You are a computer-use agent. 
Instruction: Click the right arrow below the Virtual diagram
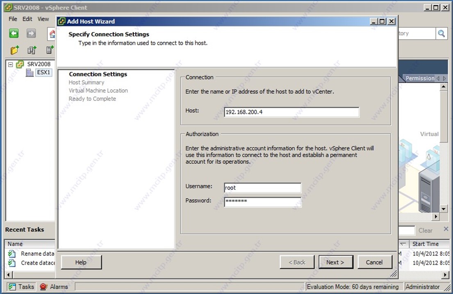[436, 216]
